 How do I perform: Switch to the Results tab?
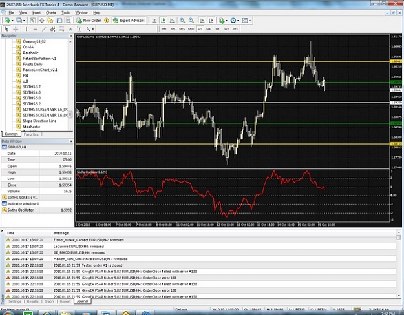tap(33, 301)
